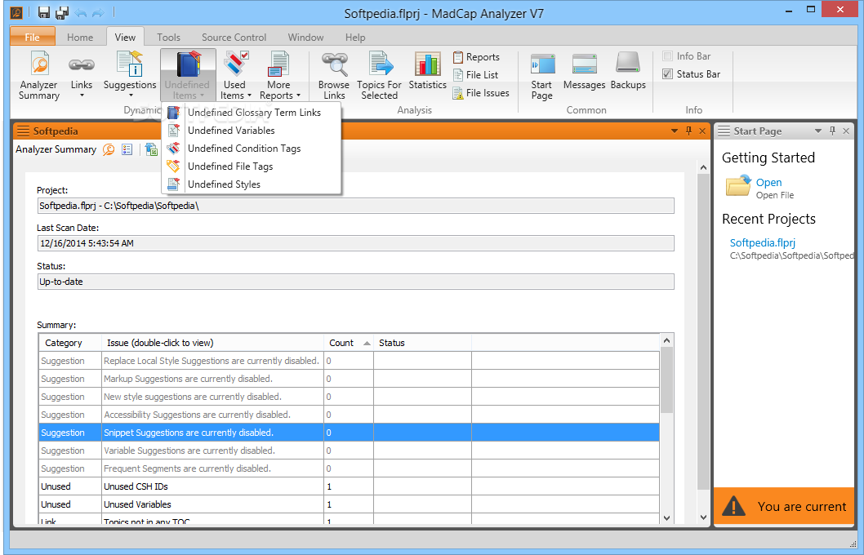Click the summary Status column header
The image size is (864, 555).
(x=423, y=343)
